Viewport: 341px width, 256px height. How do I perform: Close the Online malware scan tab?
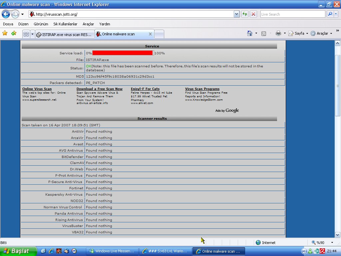coord(150,34)
